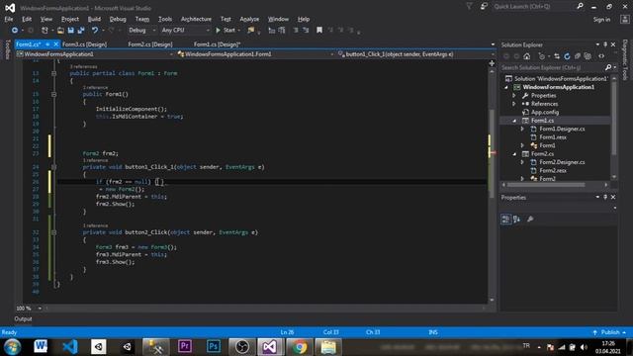This screenshot has width=633, height=356.
Task: Close the Form1.cs editor tab
Action: tap(55, 44)
